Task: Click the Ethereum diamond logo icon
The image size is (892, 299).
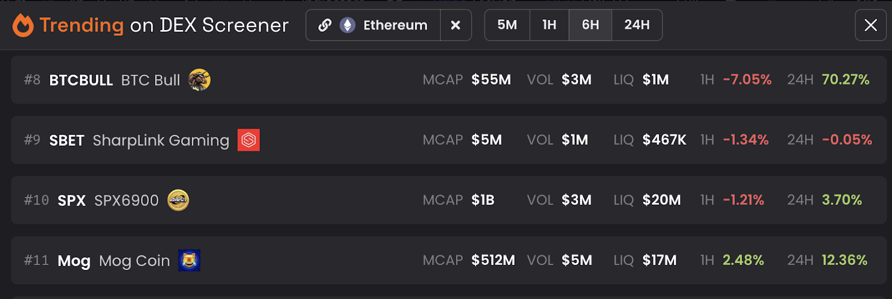Action: [348, 25]
